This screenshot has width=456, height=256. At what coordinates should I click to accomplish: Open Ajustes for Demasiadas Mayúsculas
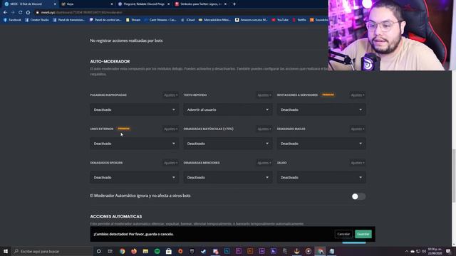click(x=264, y=129)
